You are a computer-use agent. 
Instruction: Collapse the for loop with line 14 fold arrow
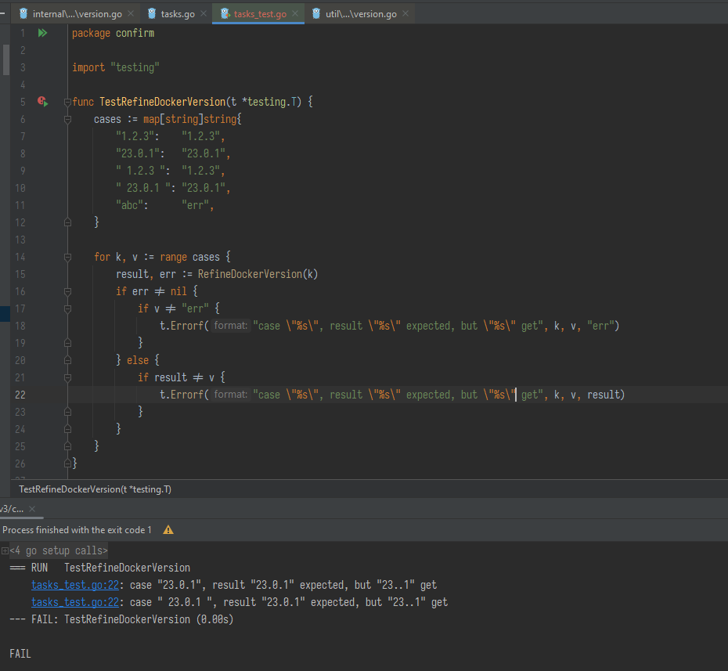click(67, 256)
